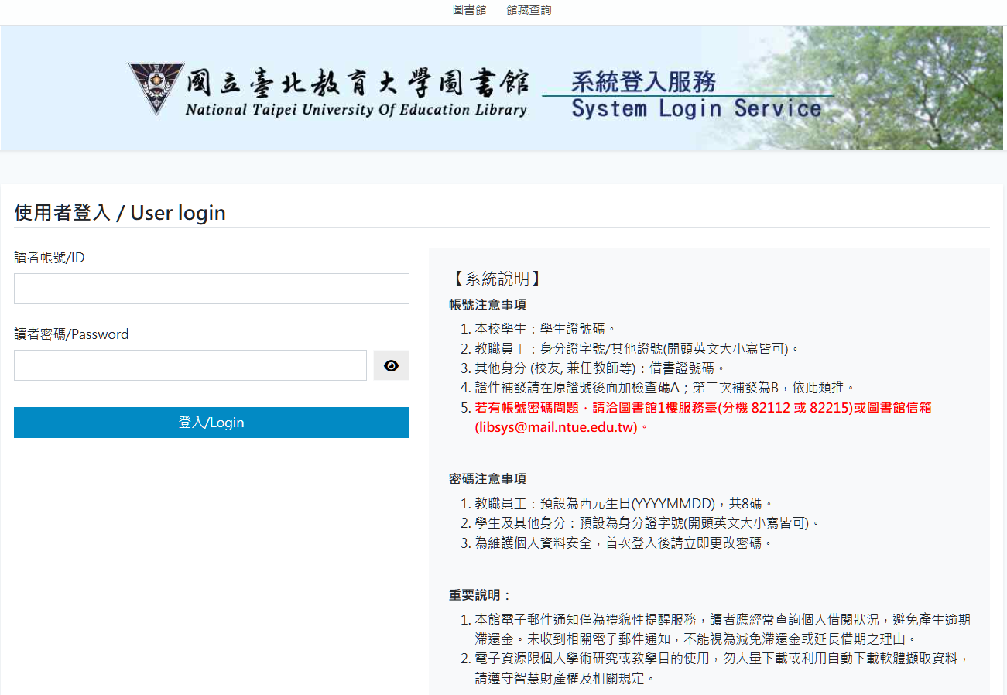Click the 教職員工：身分證字號 account note
The width and height of the screenshot is (1007, 695).
pos(636,349)
